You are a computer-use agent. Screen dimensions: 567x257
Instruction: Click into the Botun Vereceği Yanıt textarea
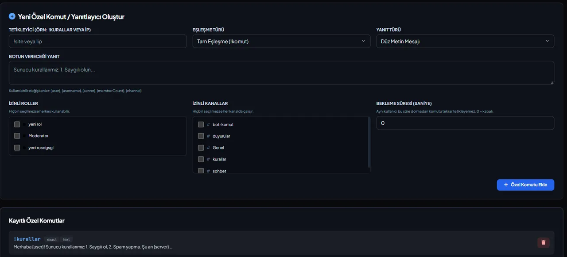pos(281,73)
